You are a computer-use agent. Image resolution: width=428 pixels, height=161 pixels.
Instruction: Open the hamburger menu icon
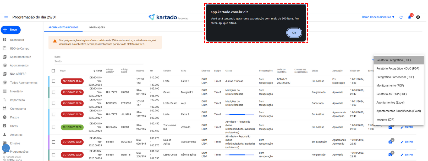(6, 17)
